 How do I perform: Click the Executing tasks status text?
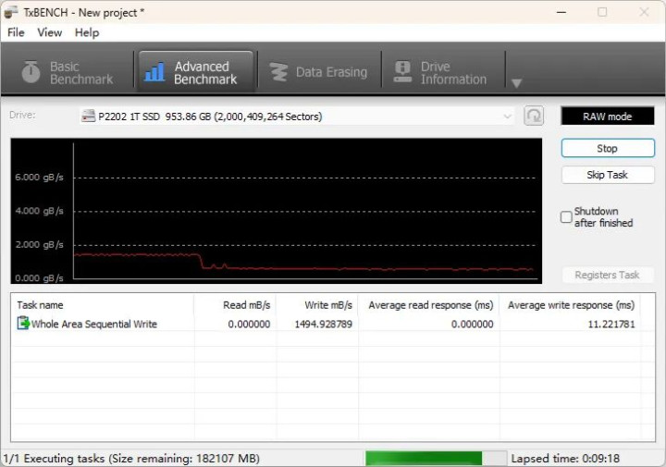131,459
